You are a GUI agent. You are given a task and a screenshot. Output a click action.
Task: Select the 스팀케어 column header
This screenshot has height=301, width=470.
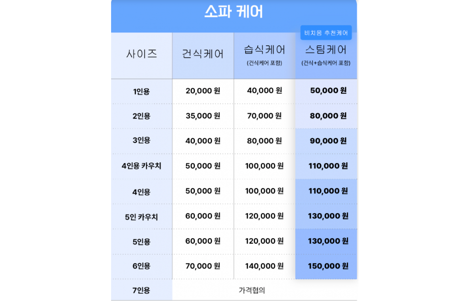coord(326,50)
